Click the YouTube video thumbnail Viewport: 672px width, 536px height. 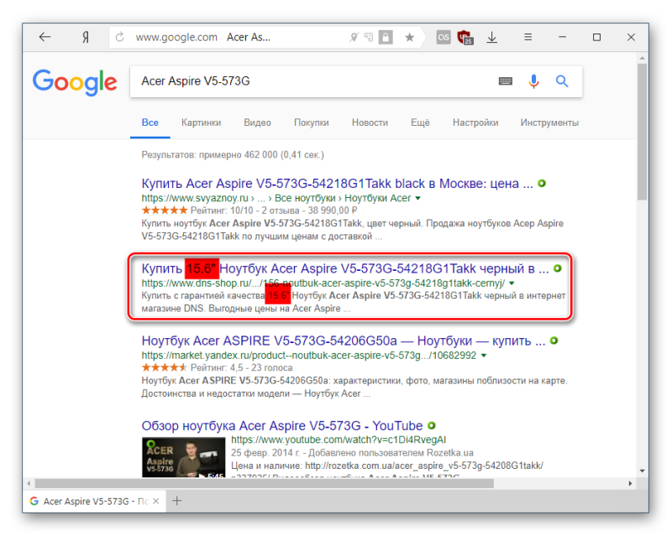click(x=183, y=457)
